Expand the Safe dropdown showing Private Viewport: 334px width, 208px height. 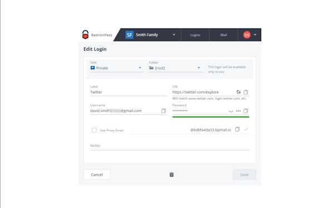pyautogui.click(x=117, y=68)
